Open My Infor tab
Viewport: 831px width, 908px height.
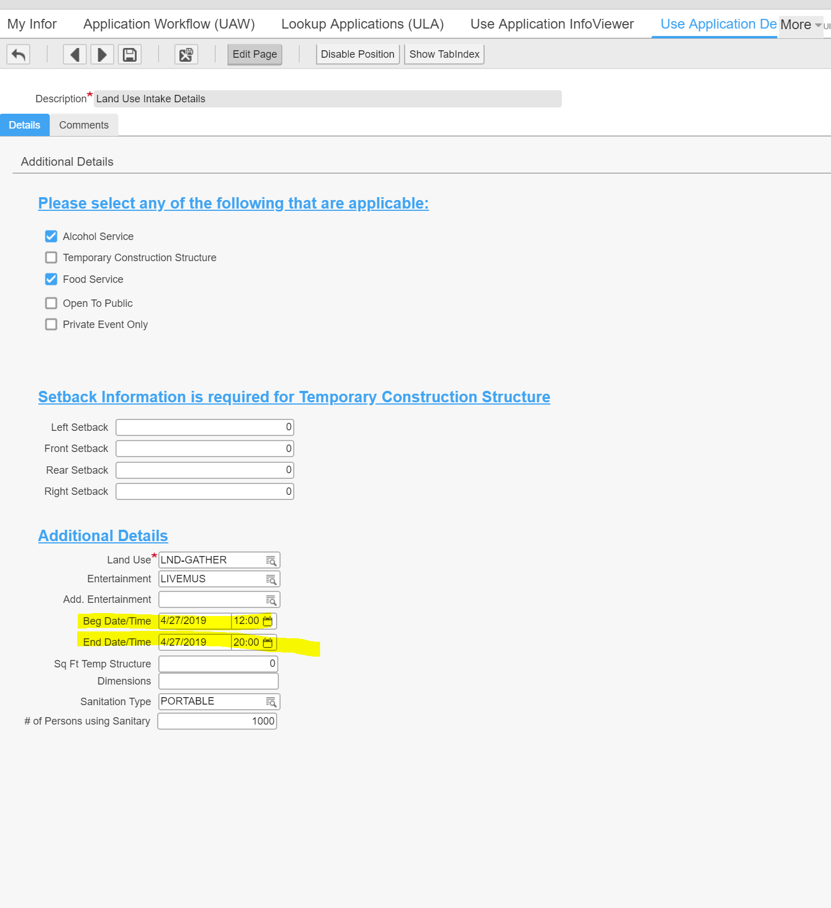[x=32, y=24]
